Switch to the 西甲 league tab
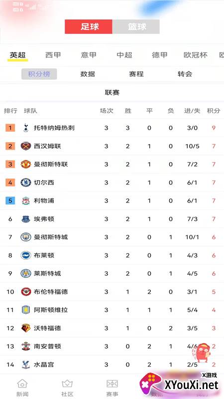Viewport: 224px width, 399px height. [53, 55]
